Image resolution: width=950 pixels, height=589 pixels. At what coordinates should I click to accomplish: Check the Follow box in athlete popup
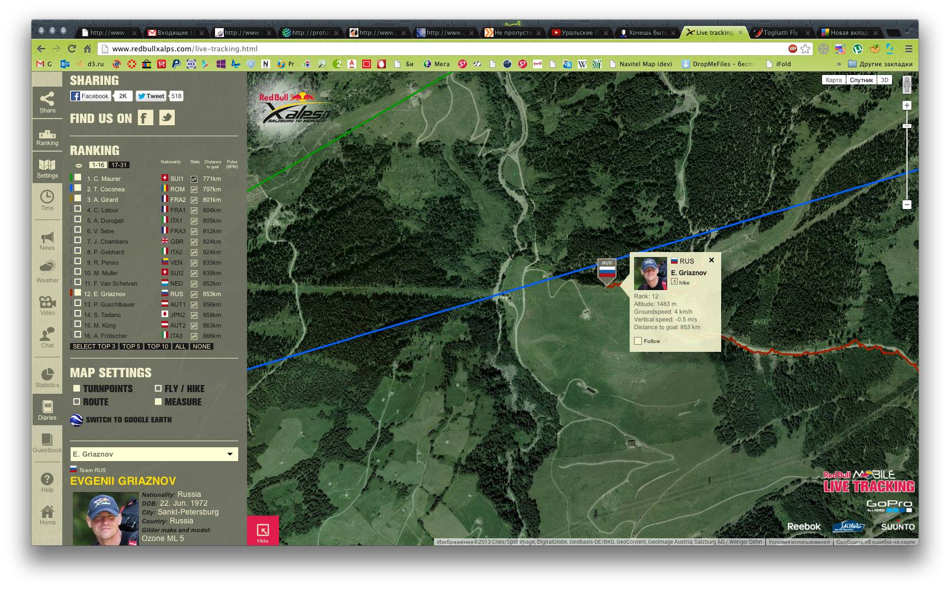click(x=638, y=341)
